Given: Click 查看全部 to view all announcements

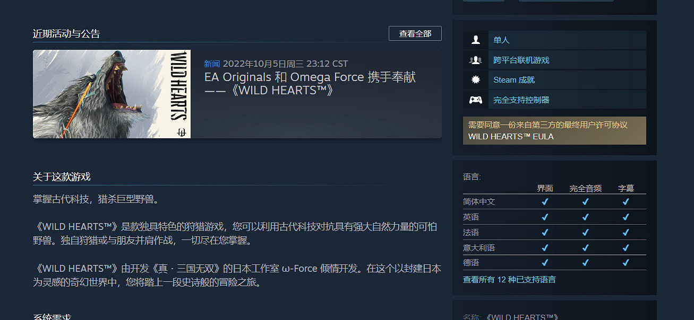Looking at the screenshot, I should [x=415, y=33].
